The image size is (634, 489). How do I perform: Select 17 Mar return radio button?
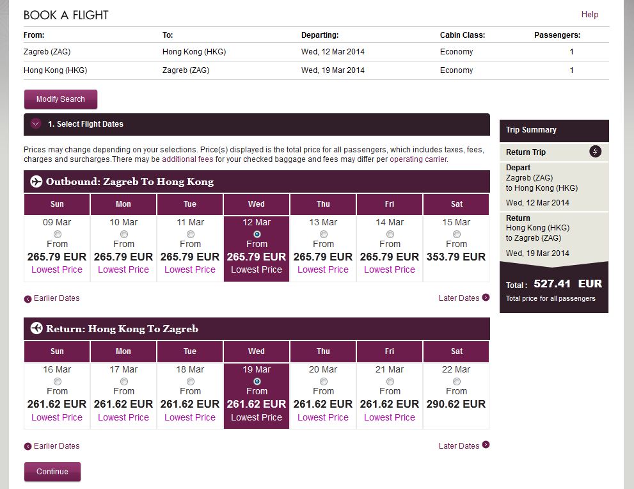(x=124, y=381)
